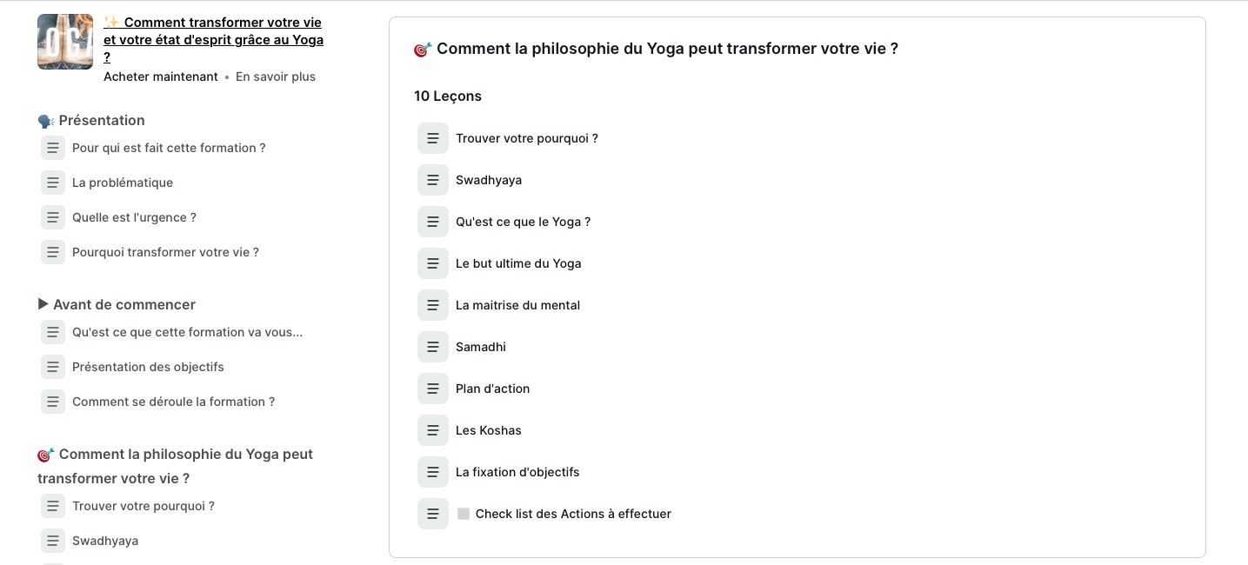
Task: Click the course thumbnail image
Action: pyautogui.click(x=65, y=42)
